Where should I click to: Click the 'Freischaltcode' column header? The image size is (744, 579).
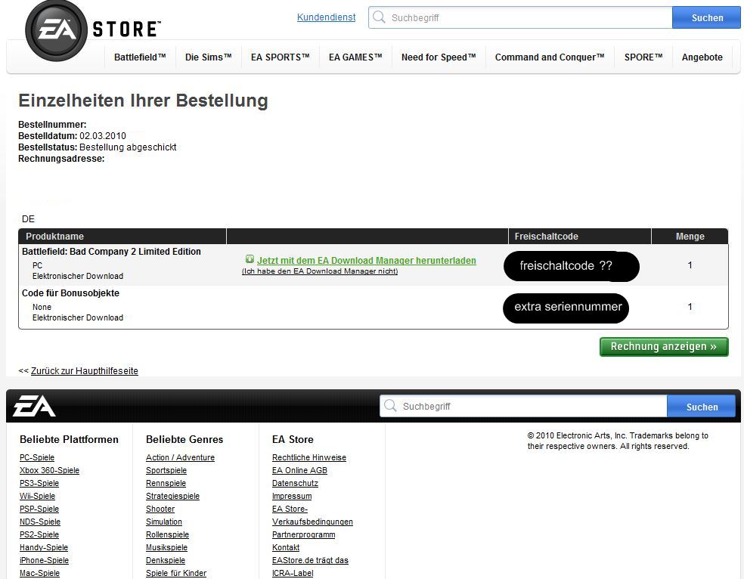pos(546,236)
